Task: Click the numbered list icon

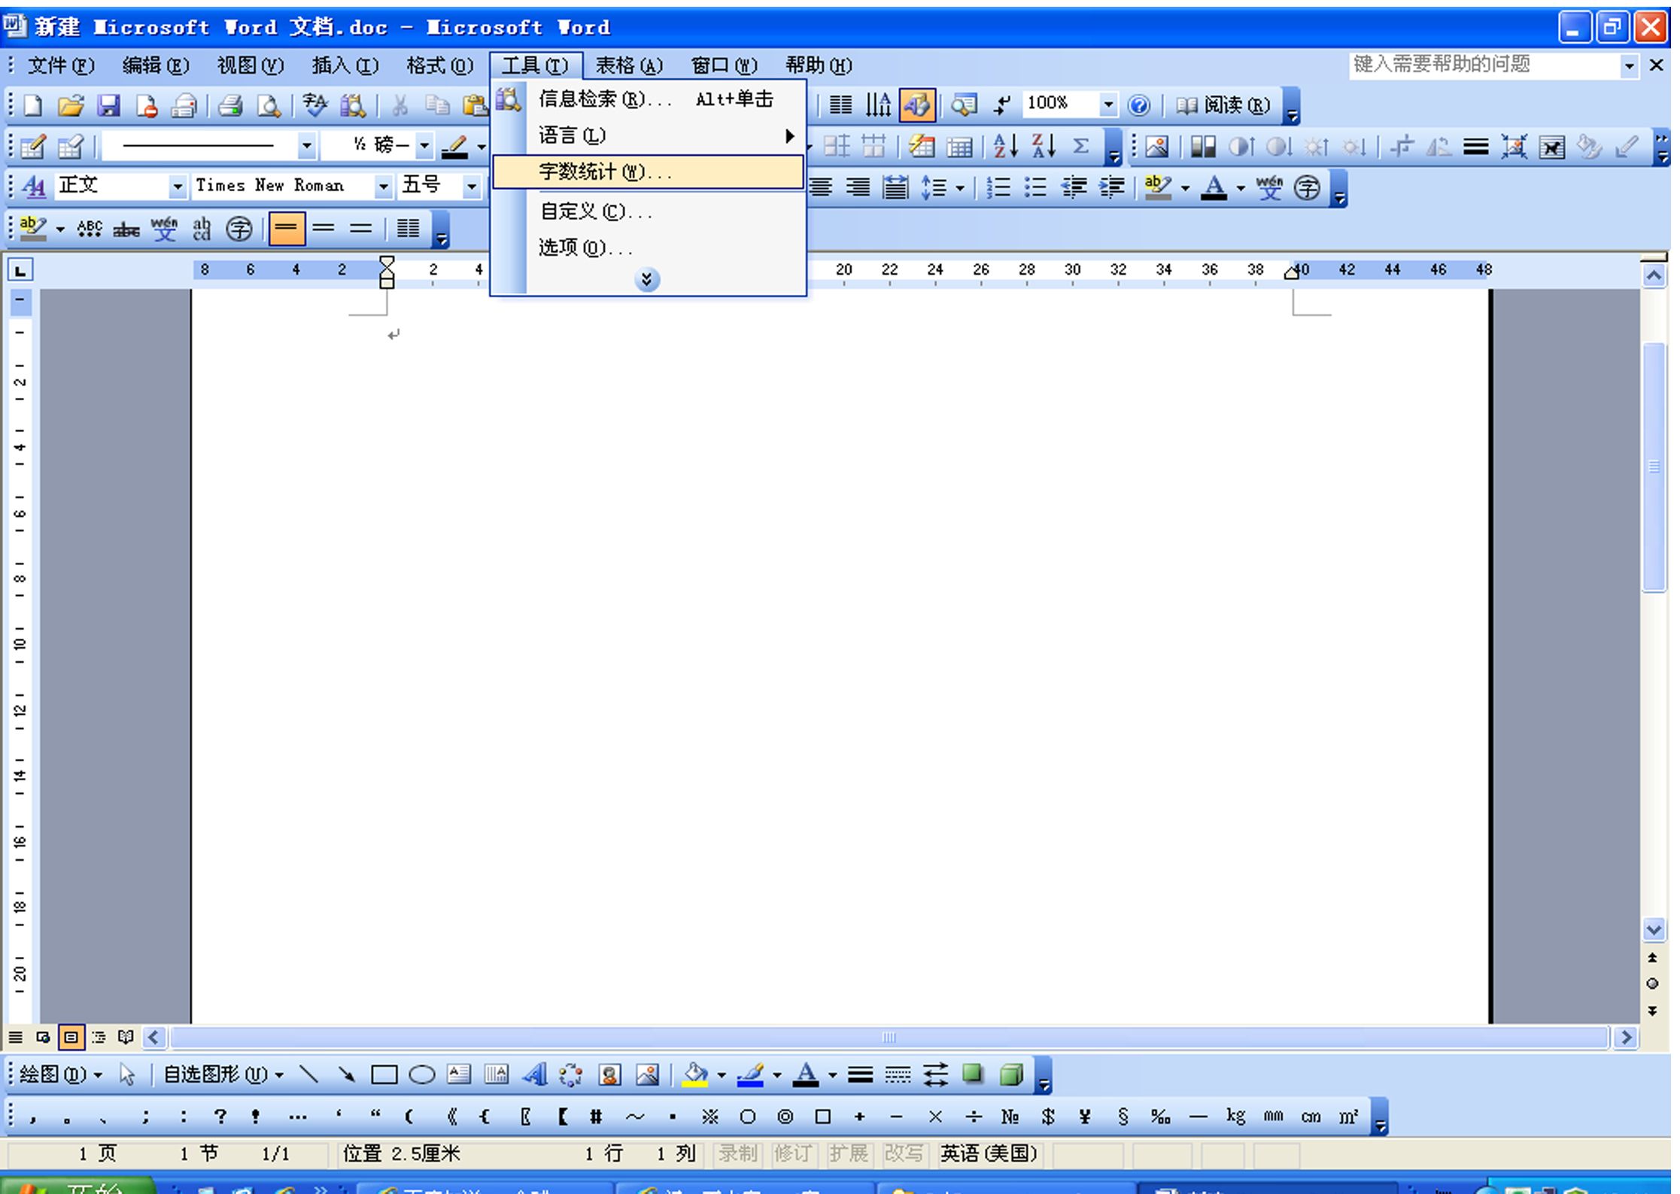Action: [998, 187]
